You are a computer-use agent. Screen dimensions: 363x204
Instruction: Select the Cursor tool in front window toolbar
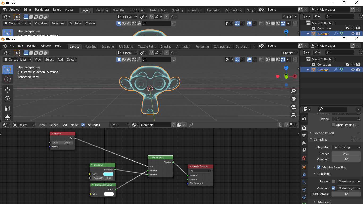click(7, 79)
